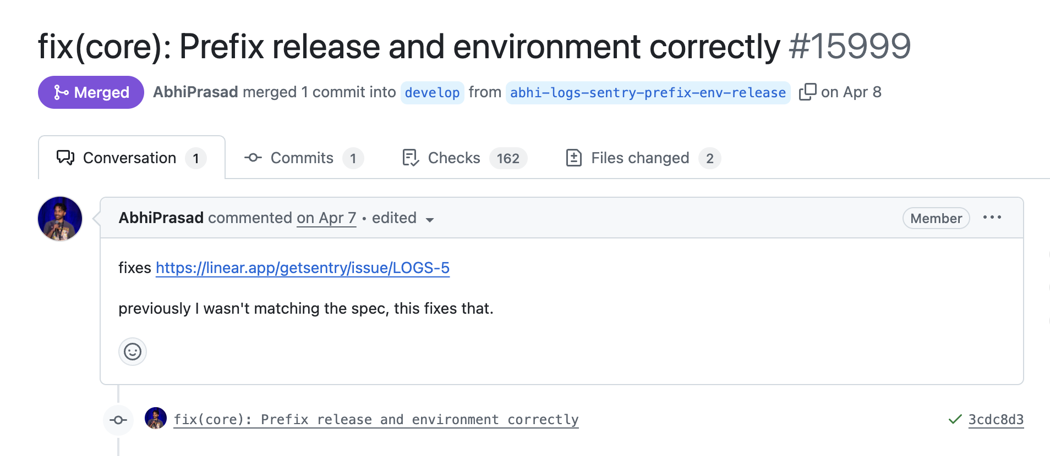Click the Merged status badge
Screen dimensions: 1050x456
pos(91,92)
